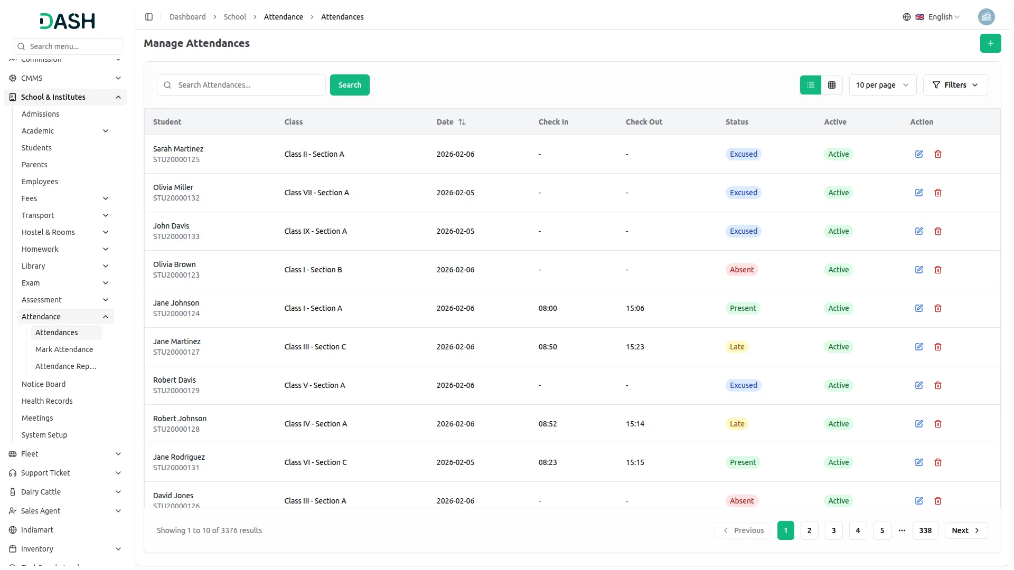Delete Robert Johnson's attendance record
This screenshot has width=1014, height=570.
tap(938, 424)
